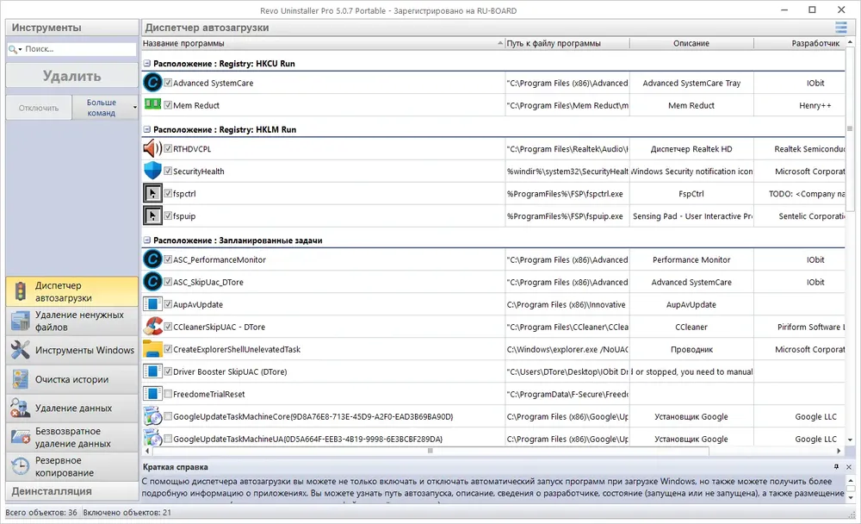The image size is (861, 524).
Task: Toggle the RTHDVCPL checkbox
Action: point(168,148)
